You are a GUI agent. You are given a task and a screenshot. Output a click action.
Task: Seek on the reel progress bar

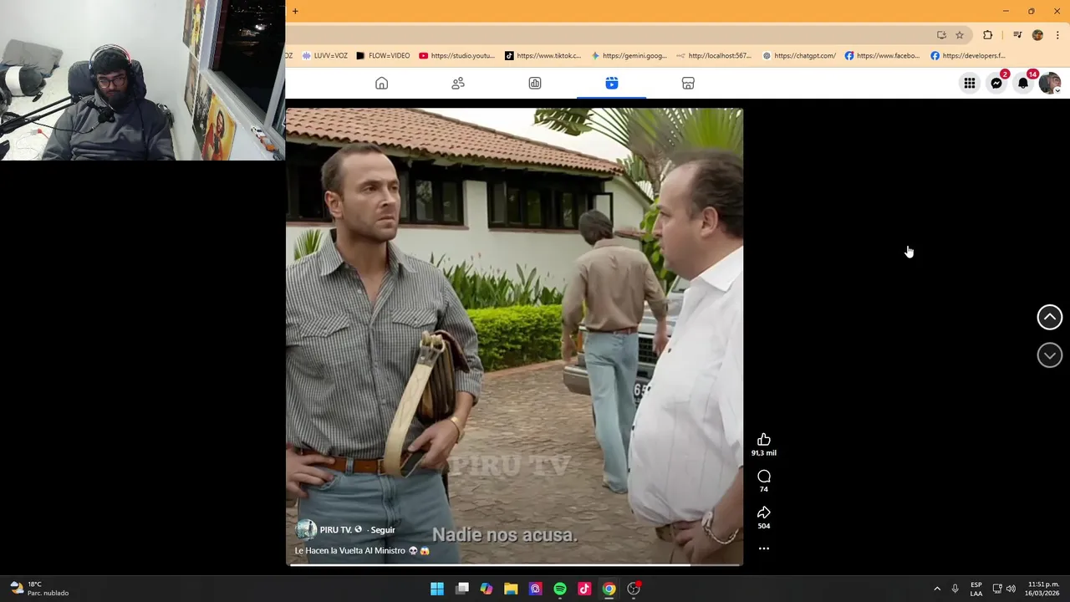pos(515,564)
